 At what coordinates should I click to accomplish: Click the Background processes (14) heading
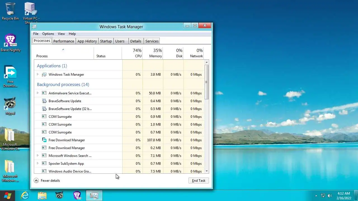[63, 84]
